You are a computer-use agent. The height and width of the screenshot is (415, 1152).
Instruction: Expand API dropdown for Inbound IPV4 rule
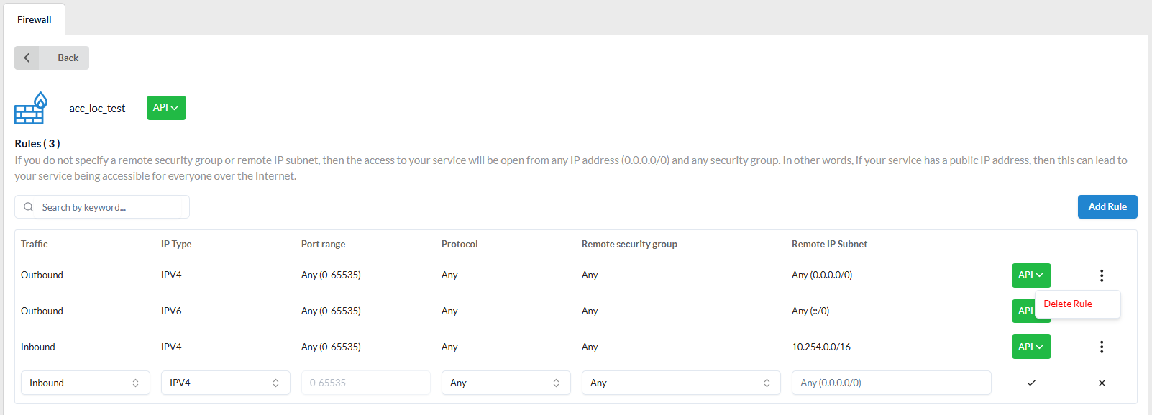pos(1030,347)
